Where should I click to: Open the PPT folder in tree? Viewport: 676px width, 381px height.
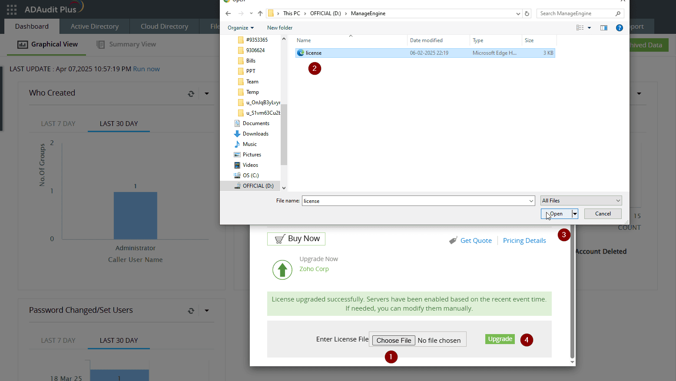coord(251,71)
